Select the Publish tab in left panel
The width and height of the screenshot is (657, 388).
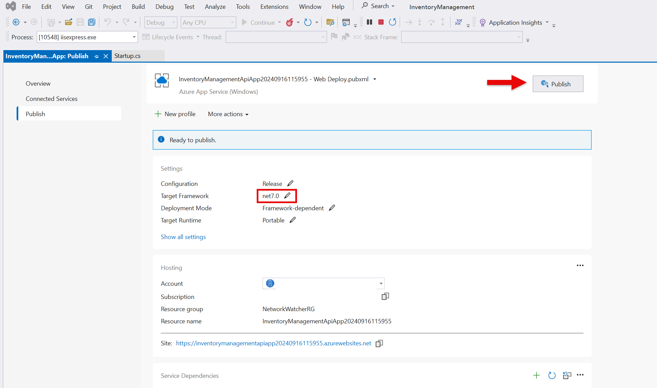(35, 113)
